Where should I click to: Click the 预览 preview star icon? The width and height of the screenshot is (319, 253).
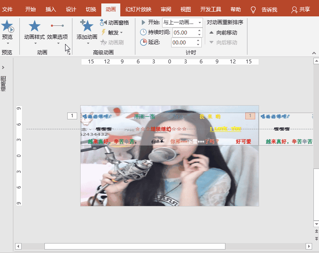tap(7, 26)
